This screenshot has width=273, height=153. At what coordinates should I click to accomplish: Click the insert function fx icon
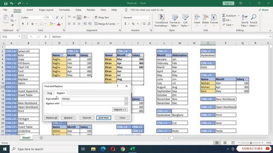46,37
